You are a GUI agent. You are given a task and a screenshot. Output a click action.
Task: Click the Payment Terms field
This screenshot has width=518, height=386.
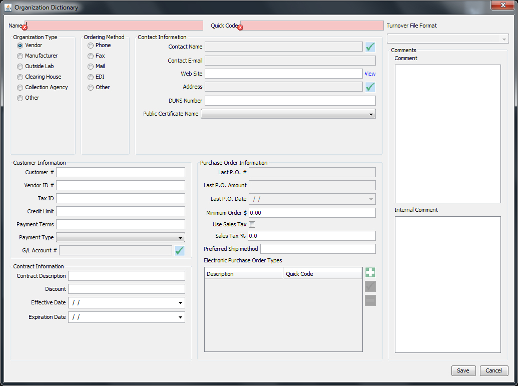(x=121, y=224)
